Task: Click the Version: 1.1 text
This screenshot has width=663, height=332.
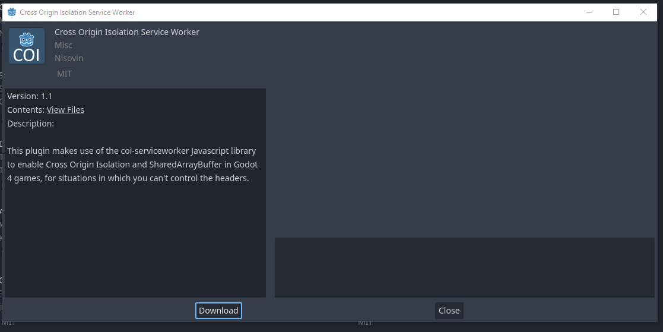Action: point(30,96)
